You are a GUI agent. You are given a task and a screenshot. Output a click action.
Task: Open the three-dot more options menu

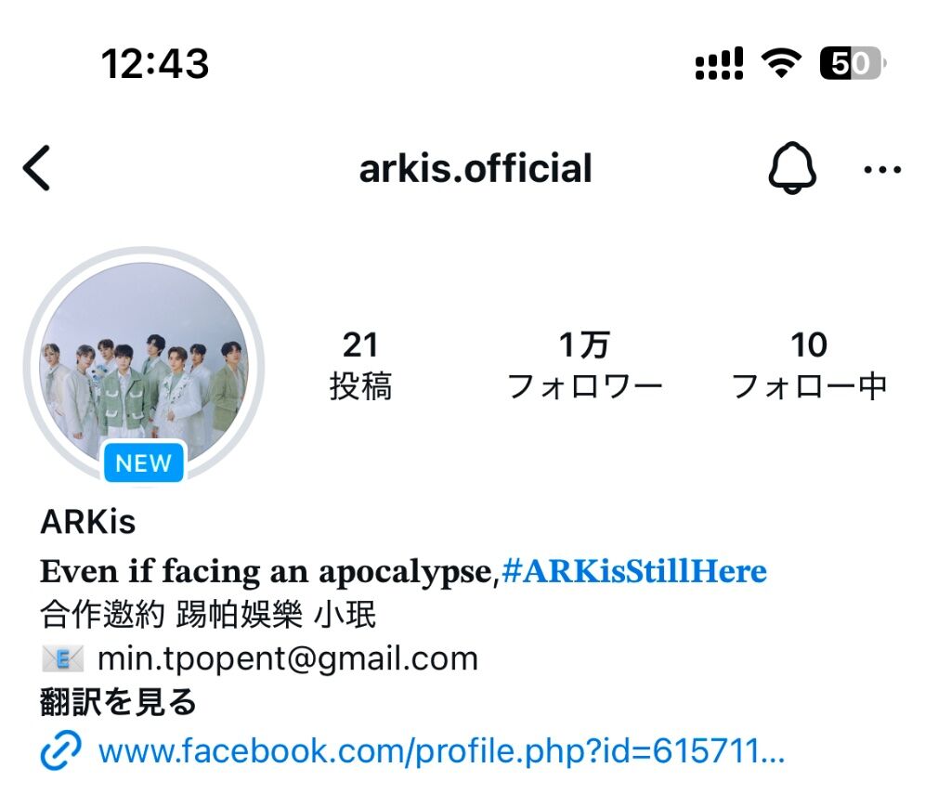(882, 169)
